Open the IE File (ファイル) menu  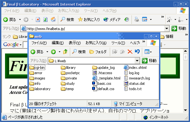pyautogui.click(x=12, y=11)
